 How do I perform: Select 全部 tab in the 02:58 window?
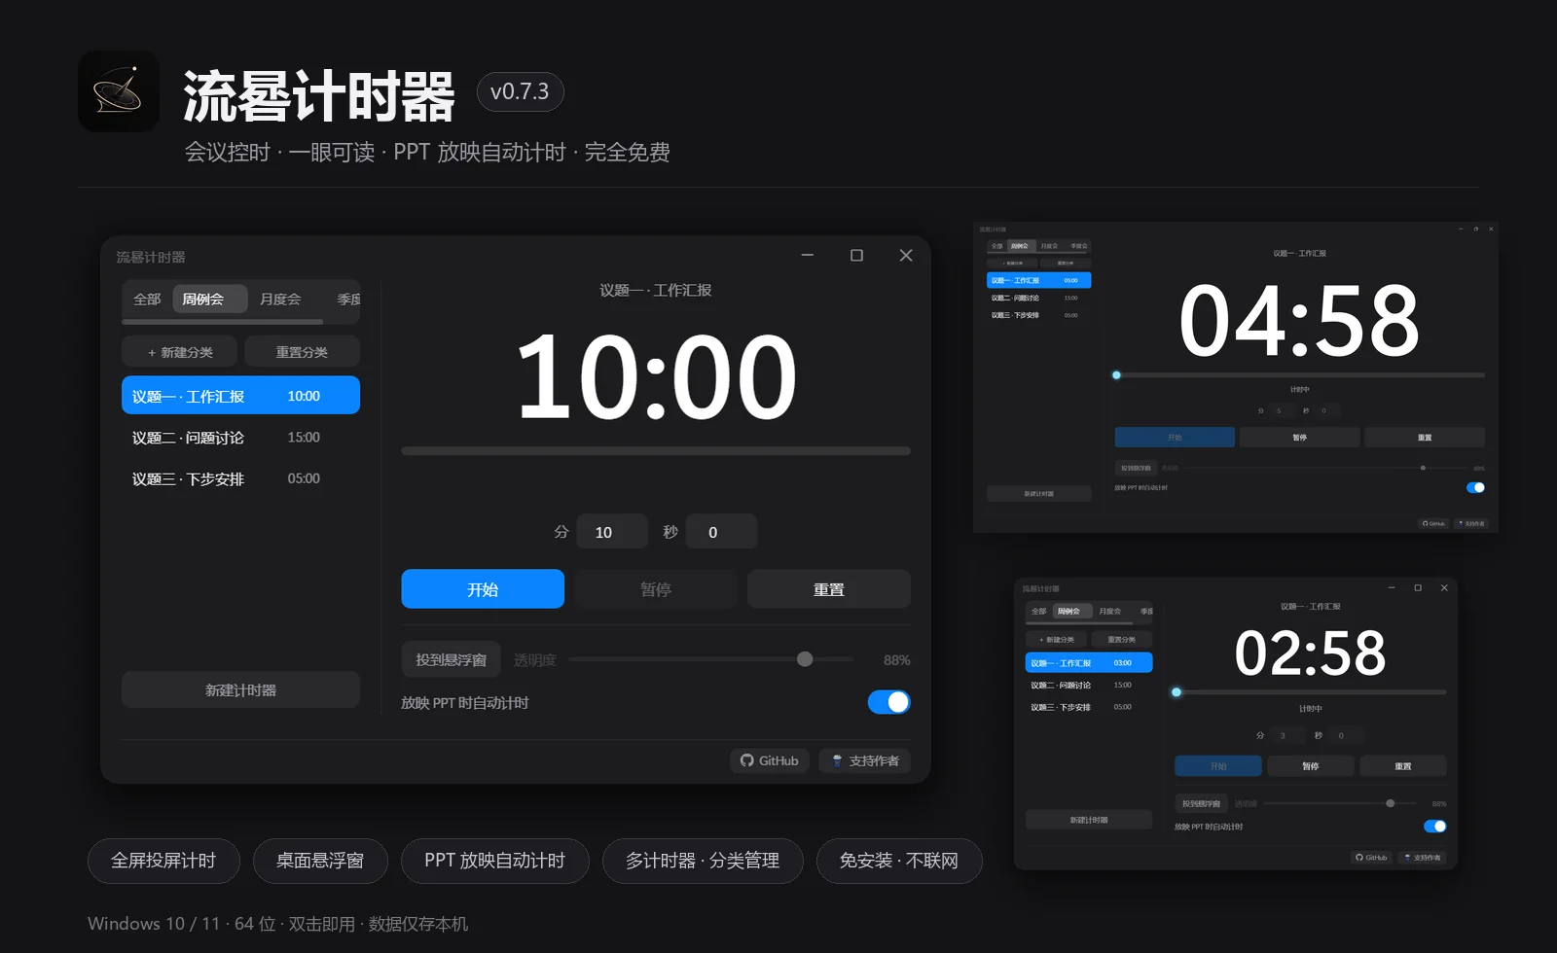1038,611
